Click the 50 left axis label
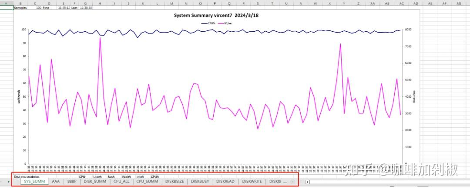This screenshot has width=470, height=189. click(24, 96)
